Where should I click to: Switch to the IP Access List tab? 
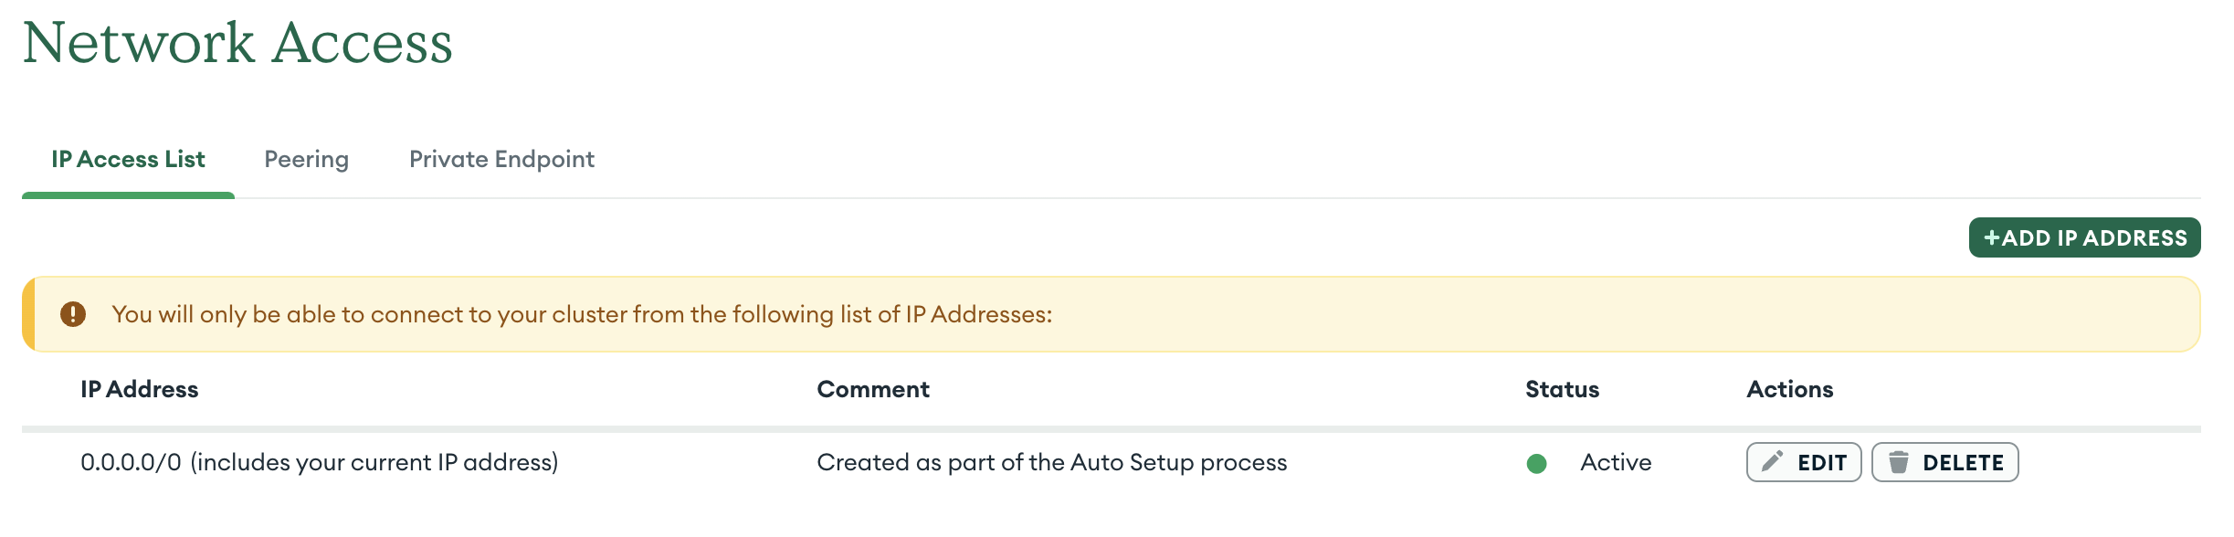pyautogui.click(x=128, y=160)
